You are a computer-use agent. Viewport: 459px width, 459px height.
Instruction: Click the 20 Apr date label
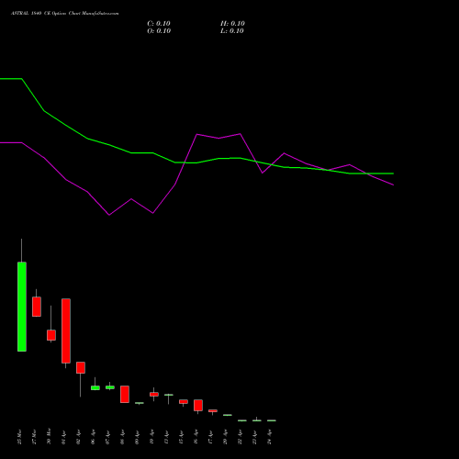(x=226, y=437)
